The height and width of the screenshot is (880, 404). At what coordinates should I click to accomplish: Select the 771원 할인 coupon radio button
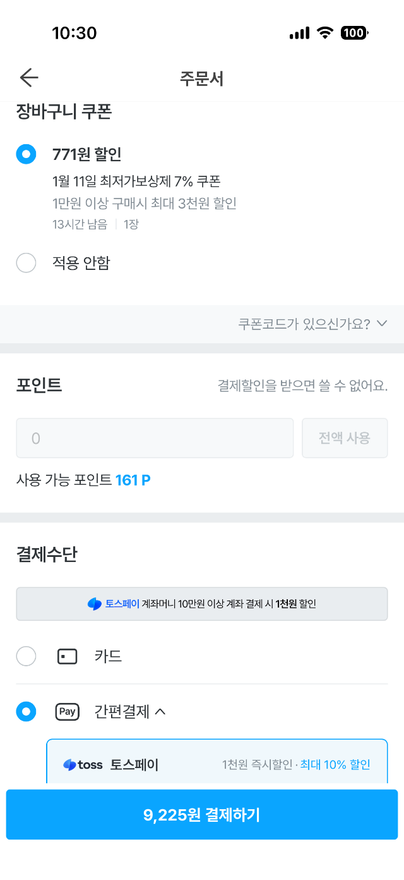tap(26, 154)
